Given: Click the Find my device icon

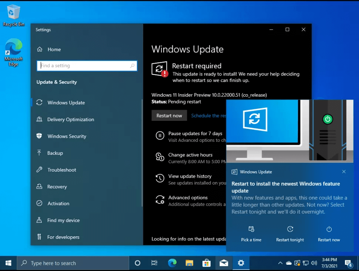Looking at the screenshot, I should coord(40,220).
